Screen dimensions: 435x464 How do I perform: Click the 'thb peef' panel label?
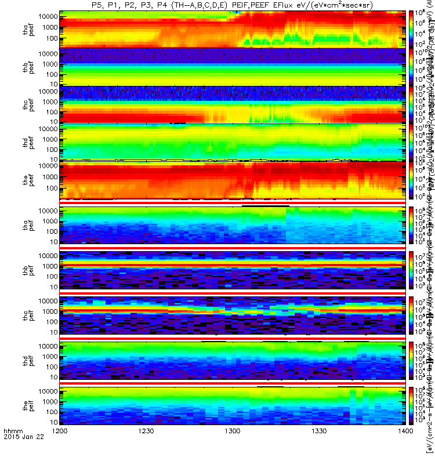pyautogui.click(x=28, y=67)
